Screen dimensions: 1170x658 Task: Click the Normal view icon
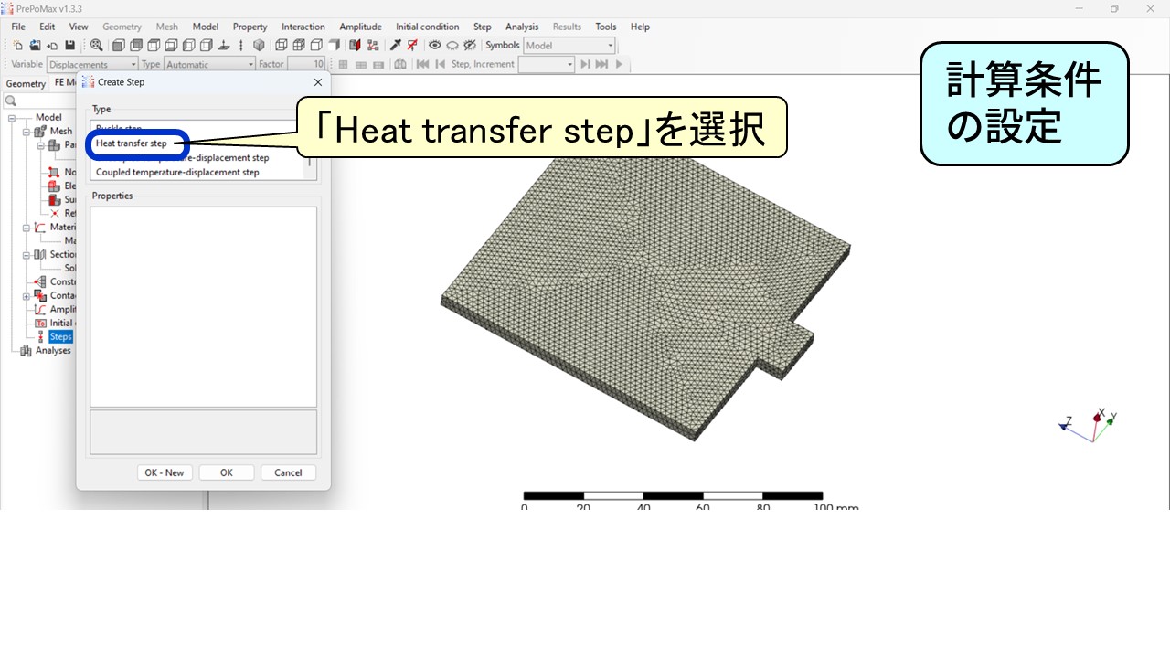pos(224,45)
